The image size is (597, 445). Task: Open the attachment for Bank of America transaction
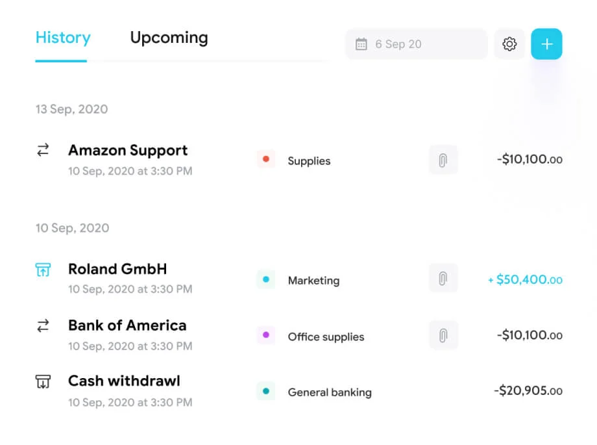pos(443,335)
